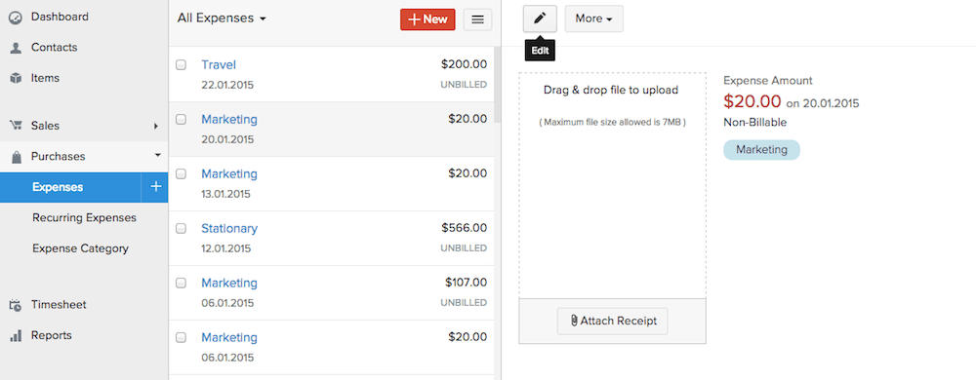Go to Recurring Expenses
Image resolution: width=976 pixels, height=380 pixels.
point(84,218)
